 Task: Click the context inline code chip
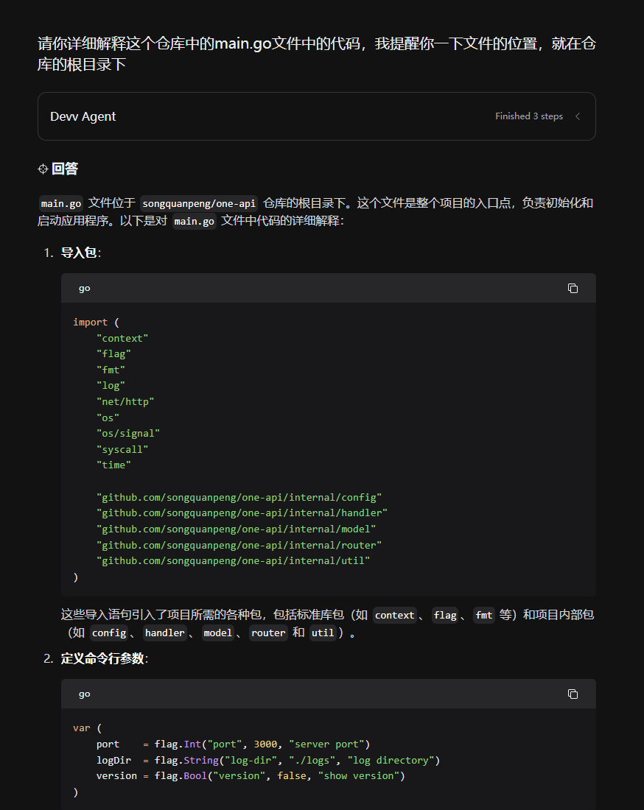coord(394,615)
